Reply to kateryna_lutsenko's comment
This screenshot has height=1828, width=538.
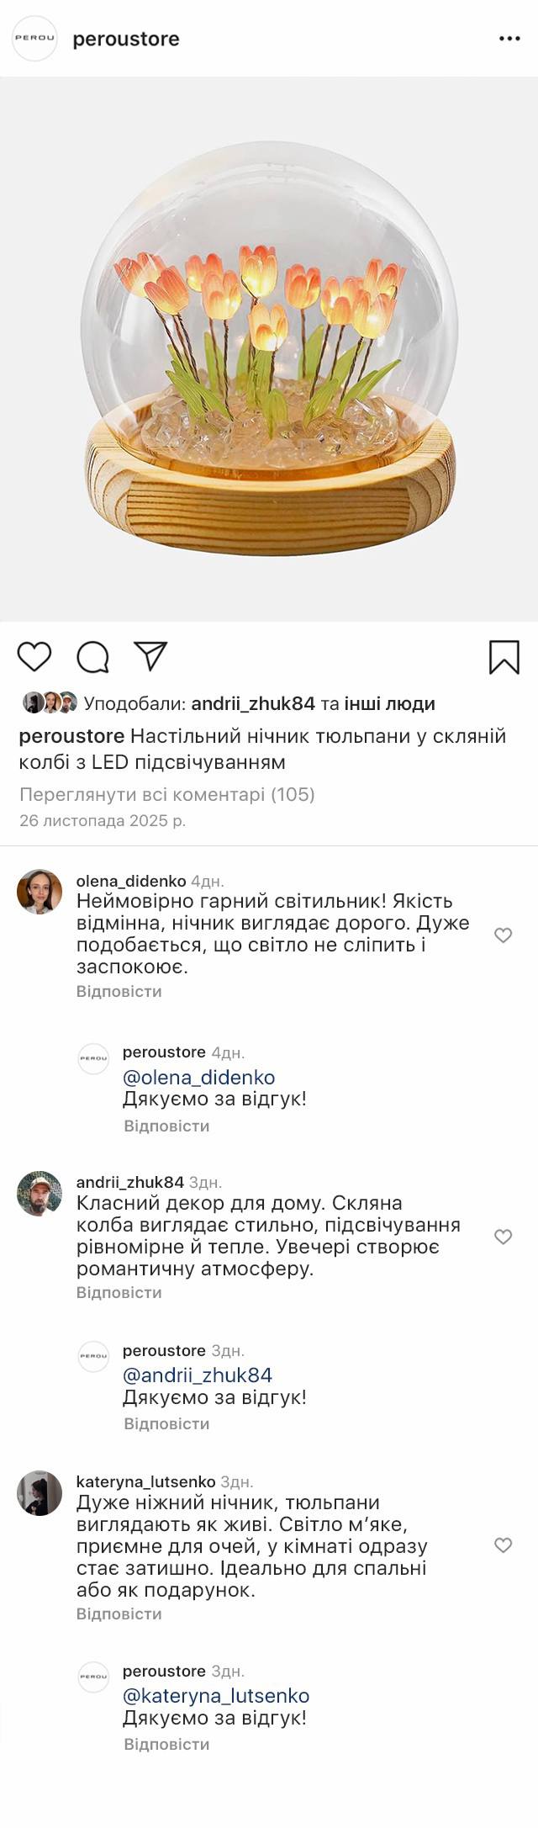(119, 1613)
